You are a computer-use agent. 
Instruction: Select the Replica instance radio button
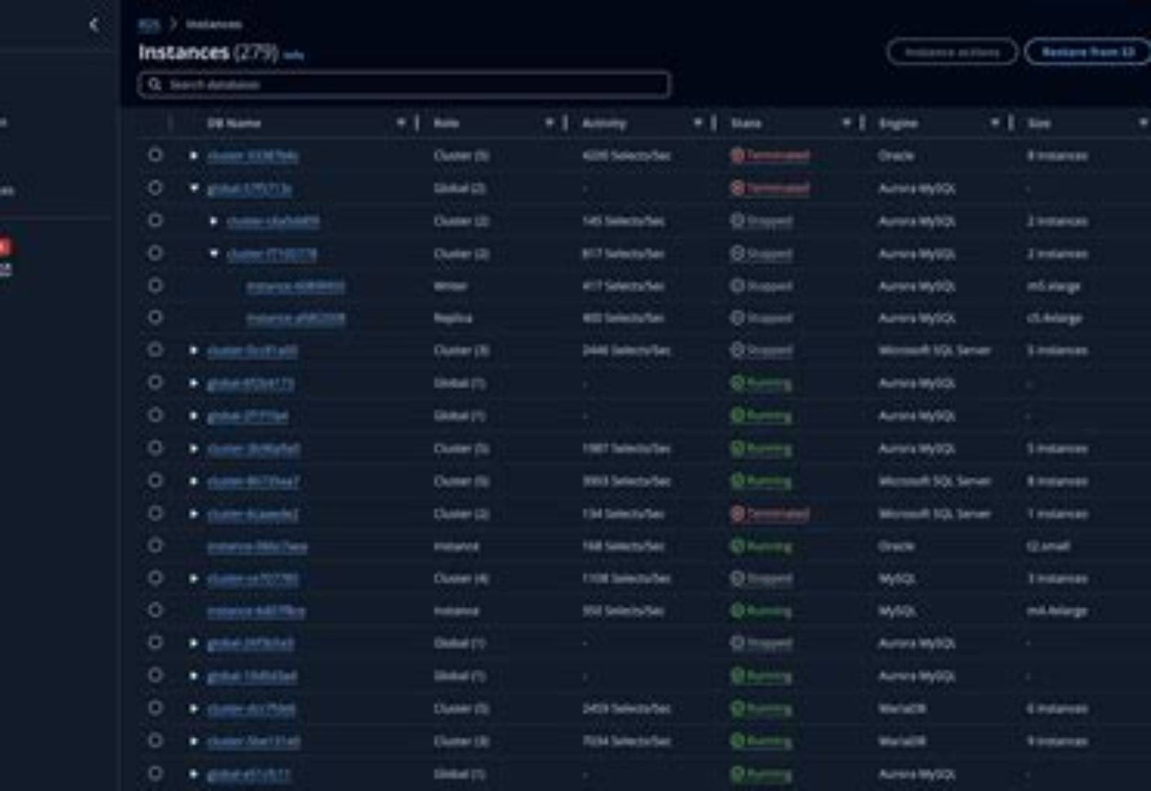tap(155, 317)
